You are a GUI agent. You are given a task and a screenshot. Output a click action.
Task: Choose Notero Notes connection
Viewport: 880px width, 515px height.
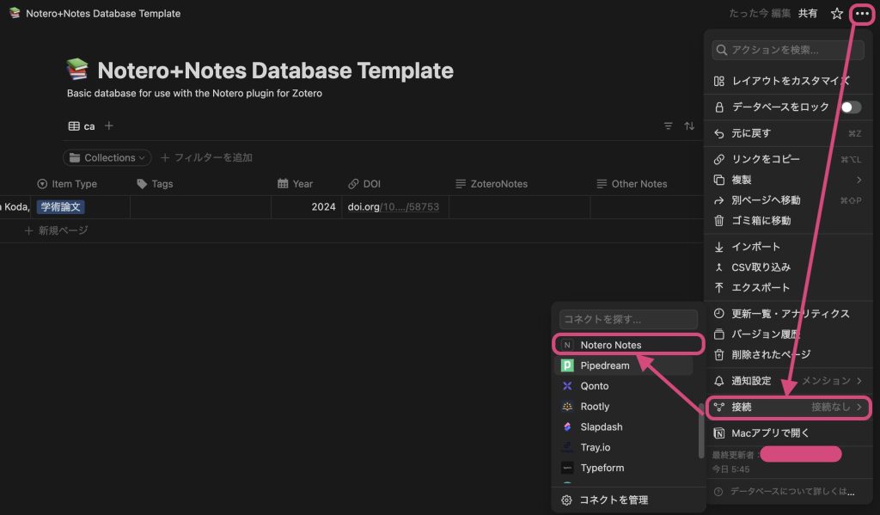[610, 345]
